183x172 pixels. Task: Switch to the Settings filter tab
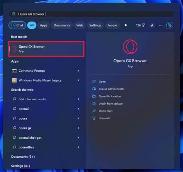click(95, 25)
